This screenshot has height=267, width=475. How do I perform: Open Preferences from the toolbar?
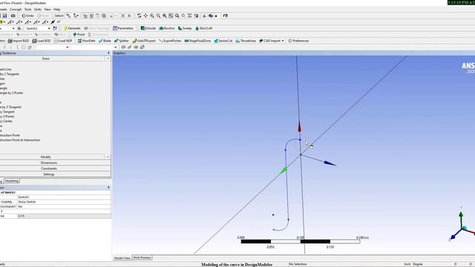298,41
